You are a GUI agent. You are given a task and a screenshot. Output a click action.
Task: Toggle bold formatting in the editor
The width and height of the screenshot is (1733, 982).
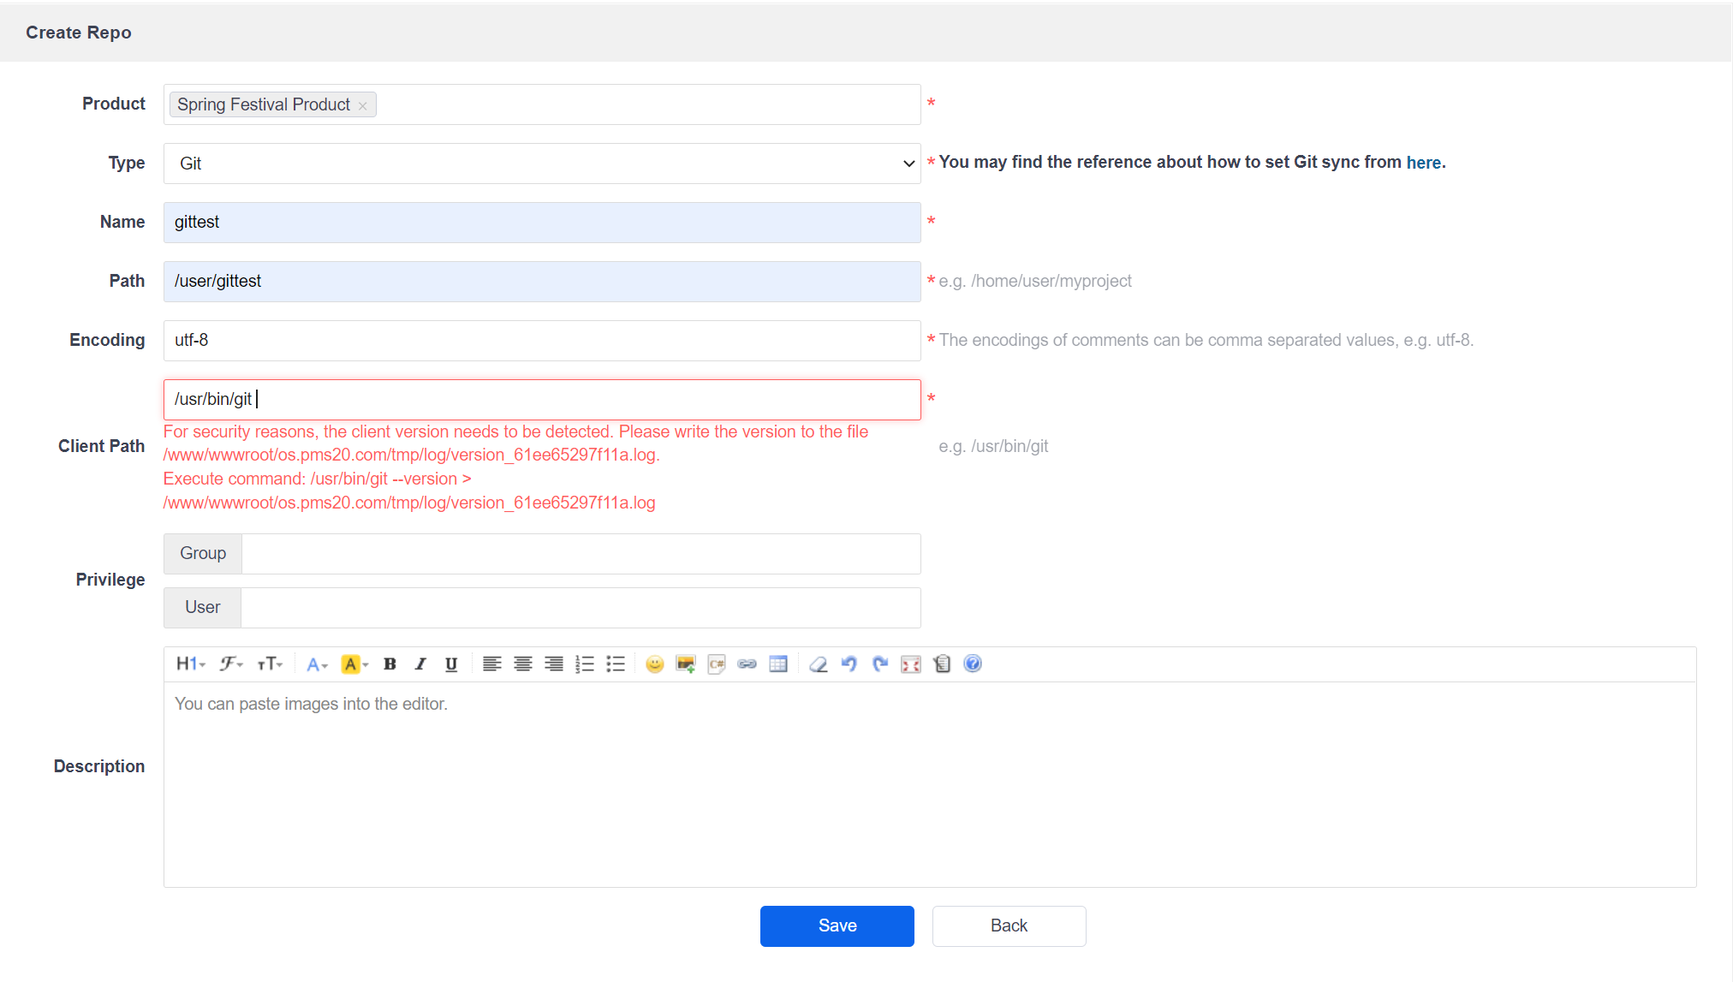(x=390, y=664)
